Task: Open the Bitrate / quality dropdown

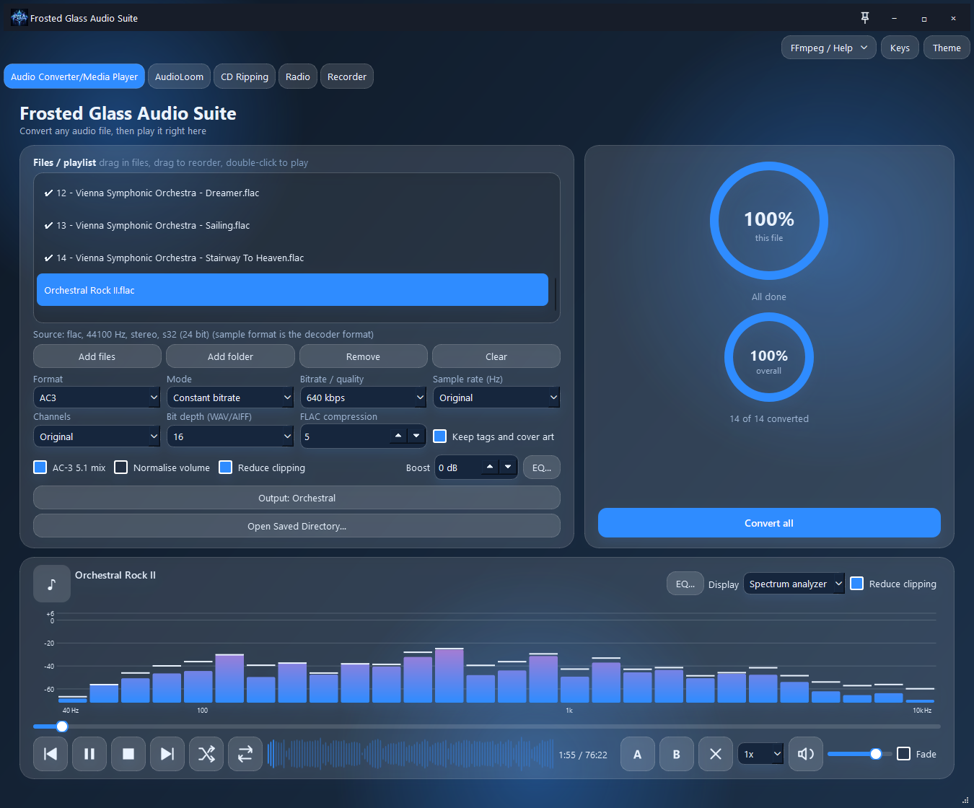Action: [x=363, y=398]
